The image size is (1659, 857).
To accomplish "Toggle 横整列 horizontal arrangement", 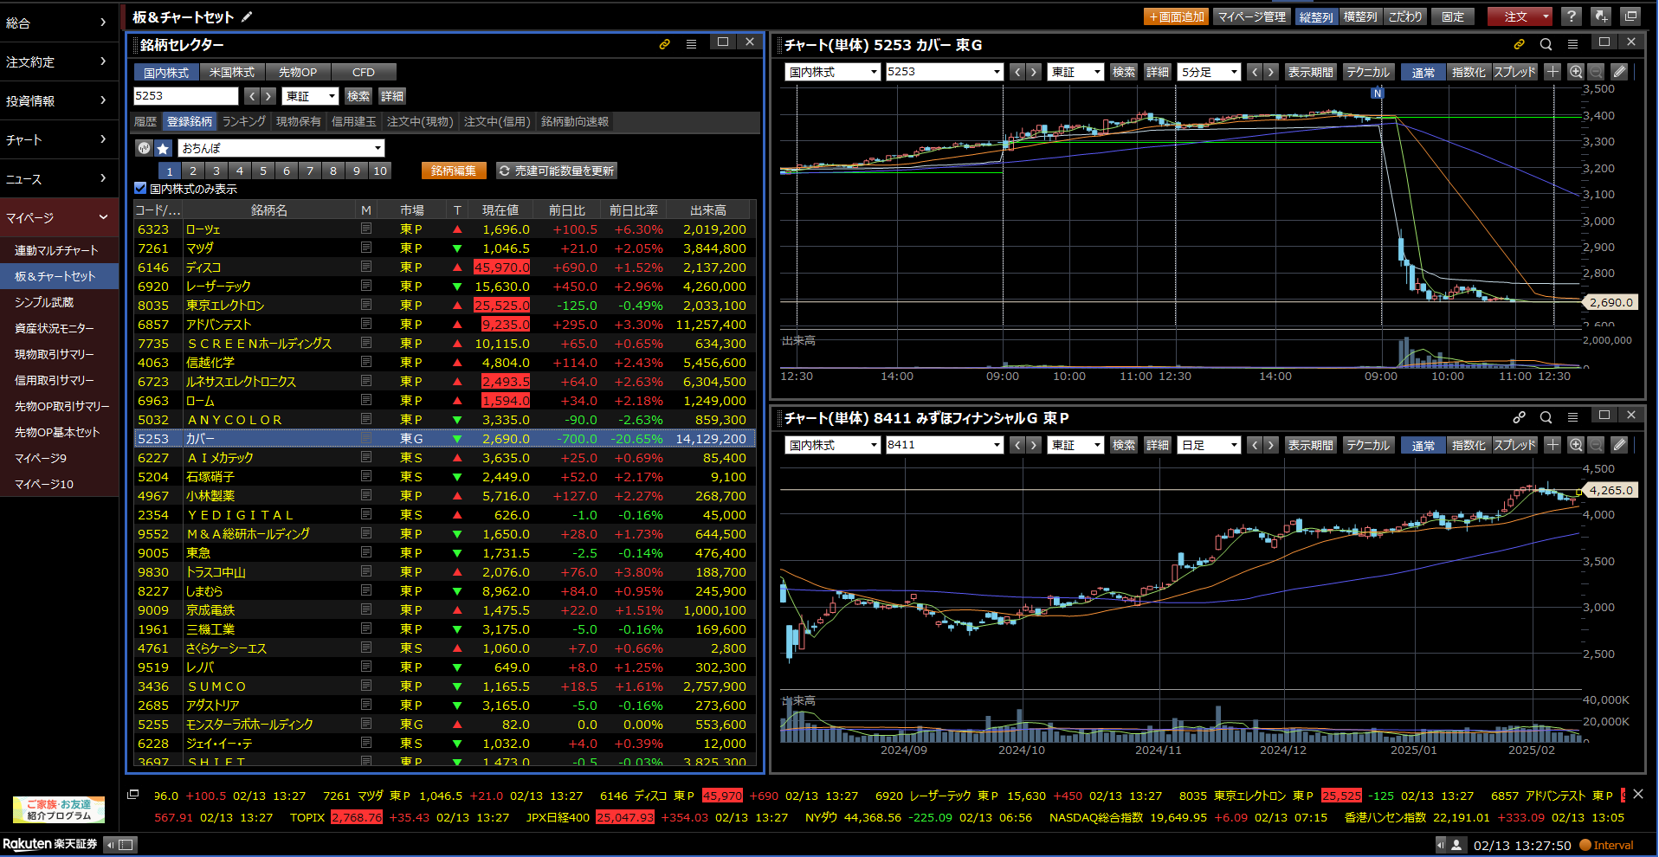I will [1360, 16].
